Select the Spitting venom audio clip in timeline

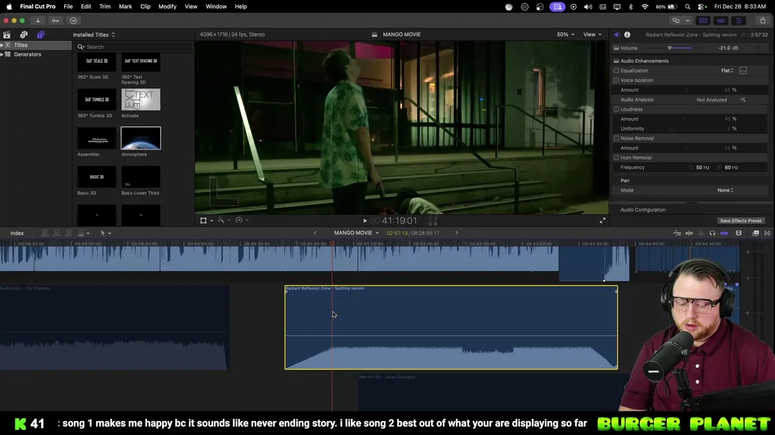point(451,327)
